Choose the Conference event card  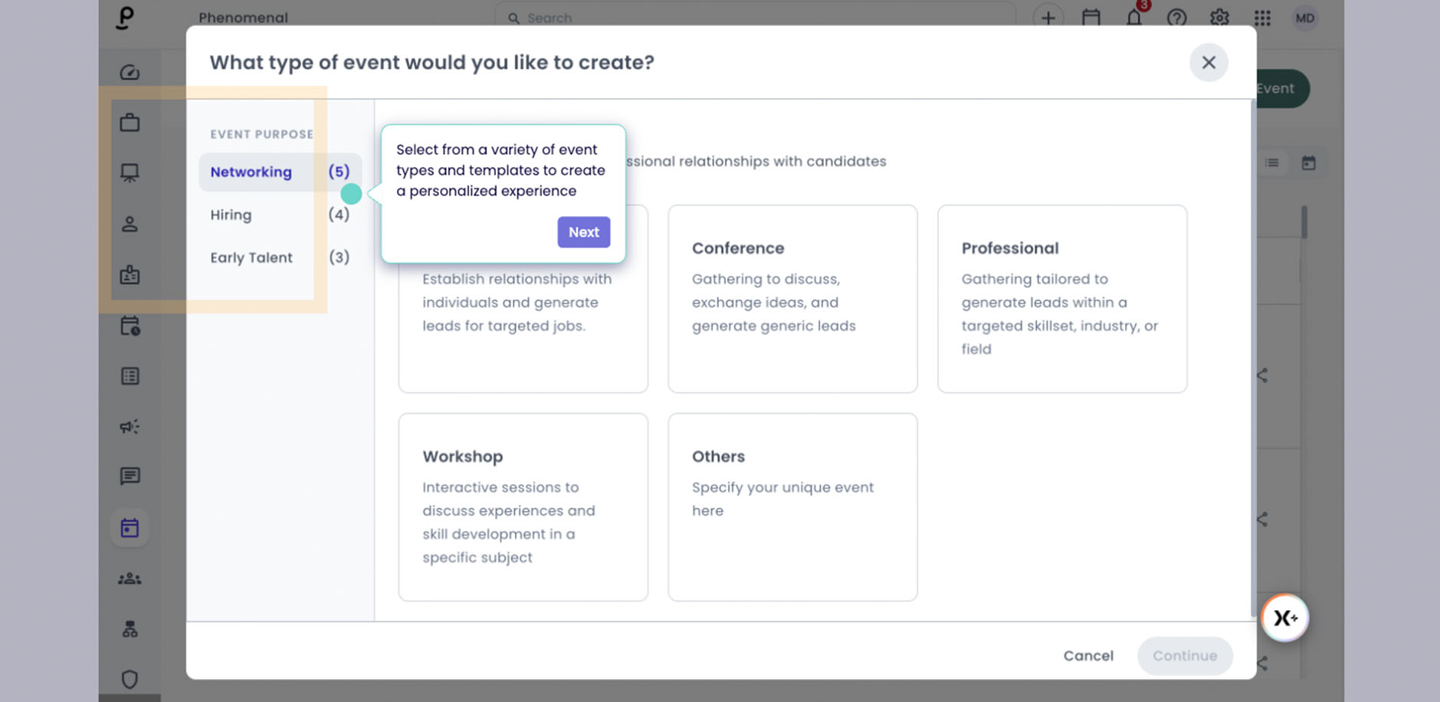tap(792, 299)
